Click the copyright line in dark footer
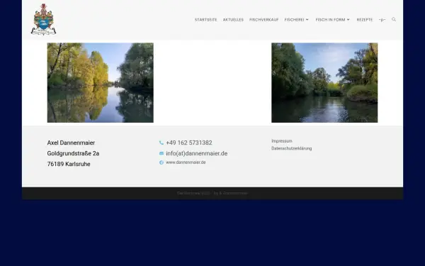Image resolution: width=425 pixels, height=266 pixels. (212, 193)
